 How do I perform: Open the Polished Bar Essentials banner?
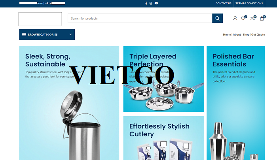pos(236,103)
